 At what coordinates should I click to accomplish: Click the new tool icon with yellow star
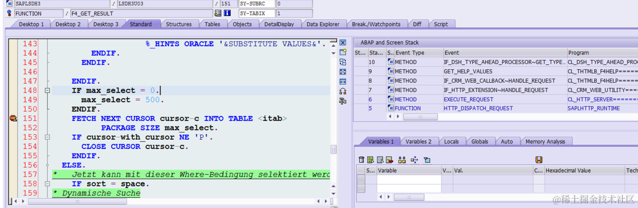tap(343, 52)
